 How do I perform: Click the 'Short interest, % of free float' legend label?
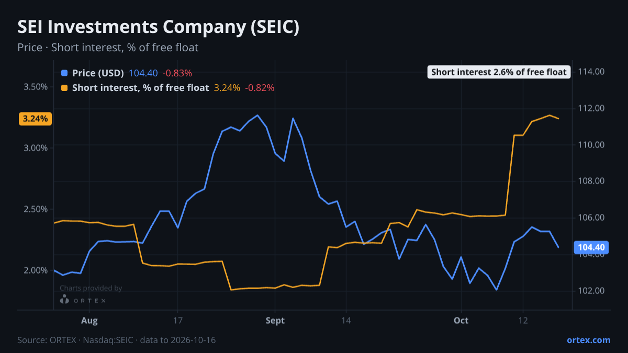coord(140,88)
